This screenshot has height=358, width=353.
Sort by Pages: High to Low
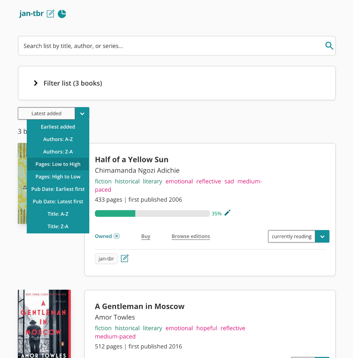(x=58, y=177)
